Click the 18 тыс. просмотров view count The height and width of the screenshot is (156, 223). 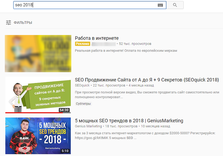point(121,126)
